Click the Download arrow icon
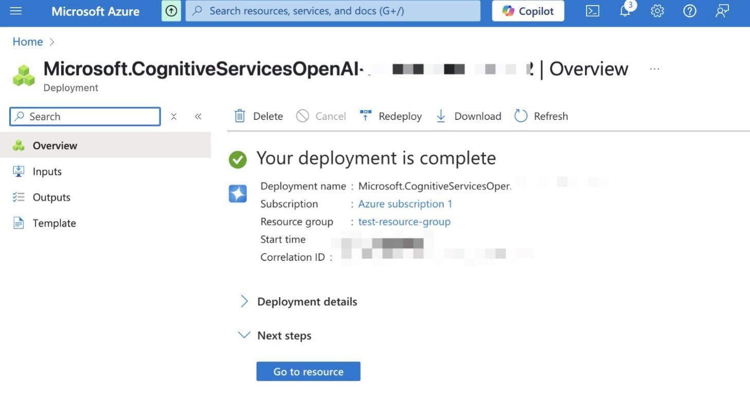 click(440, 116)
